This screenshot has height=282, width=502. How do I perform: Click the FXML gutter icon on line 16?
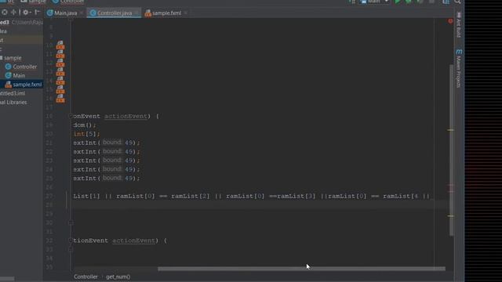[x=60, y=99]
